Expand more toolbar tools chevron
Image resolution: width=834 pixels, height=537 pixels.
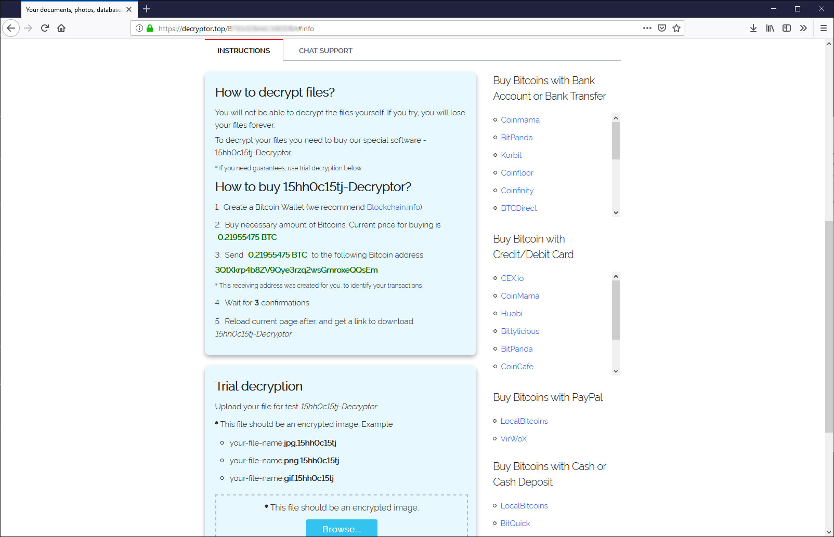[x=803, y=28]
